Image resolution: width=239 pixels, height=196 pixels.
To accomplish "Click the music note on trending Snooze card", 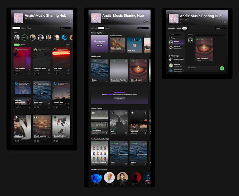I will 107,81.
